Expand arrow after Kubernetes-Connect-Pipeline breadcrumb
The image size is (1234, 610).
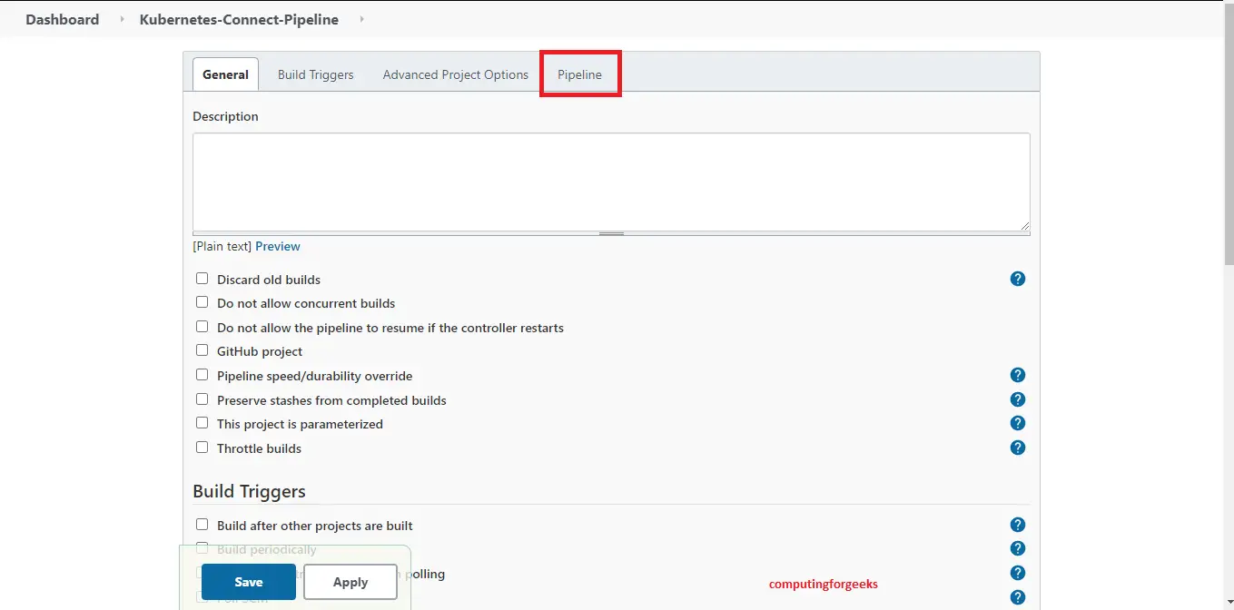[361, 19]
